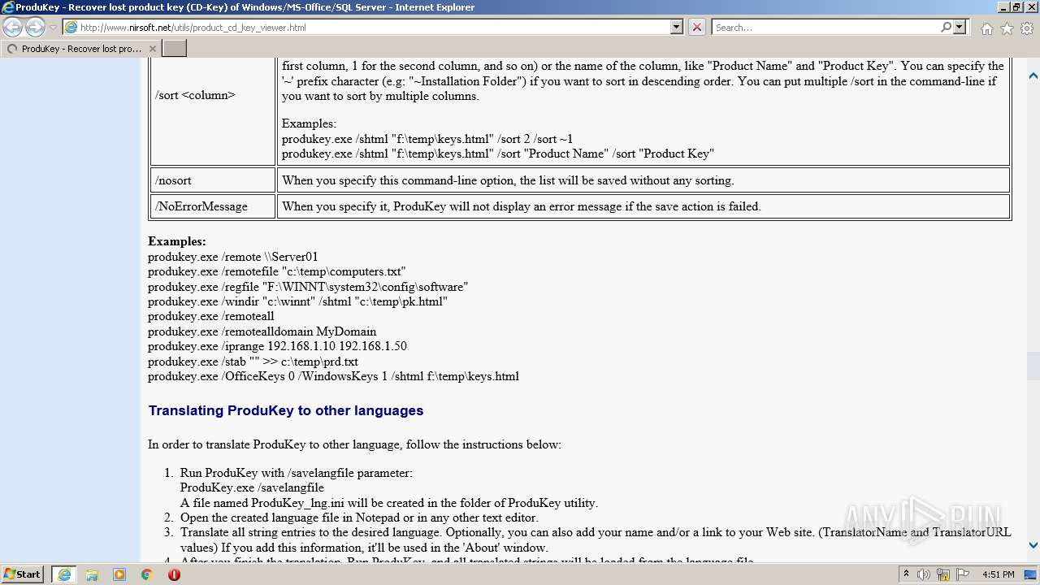The height and width of the screenshot is (585, 1040).
Task: Show hidden tray icons arrow
Action: (906, 574)
